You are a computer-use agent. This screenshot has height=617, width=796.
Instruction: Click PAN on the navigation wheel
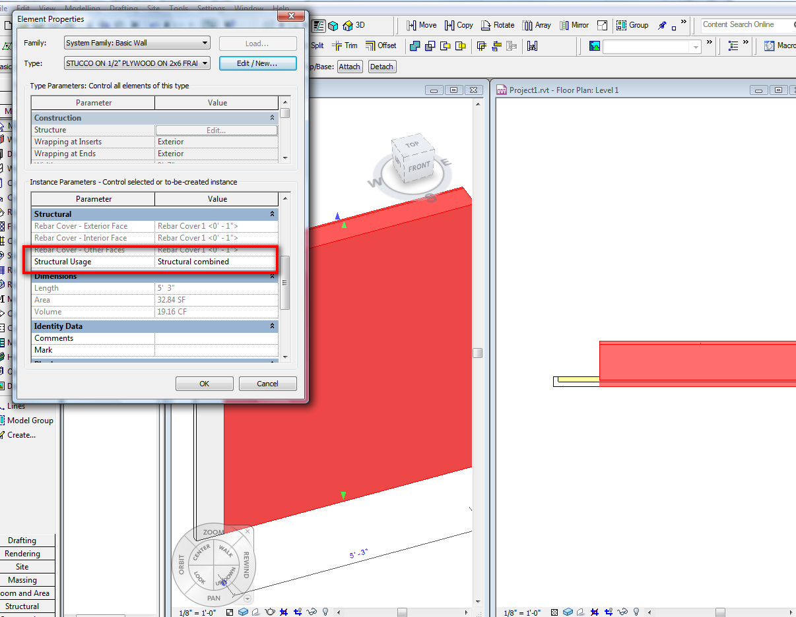pyautogui.click(x=214, y=598)
